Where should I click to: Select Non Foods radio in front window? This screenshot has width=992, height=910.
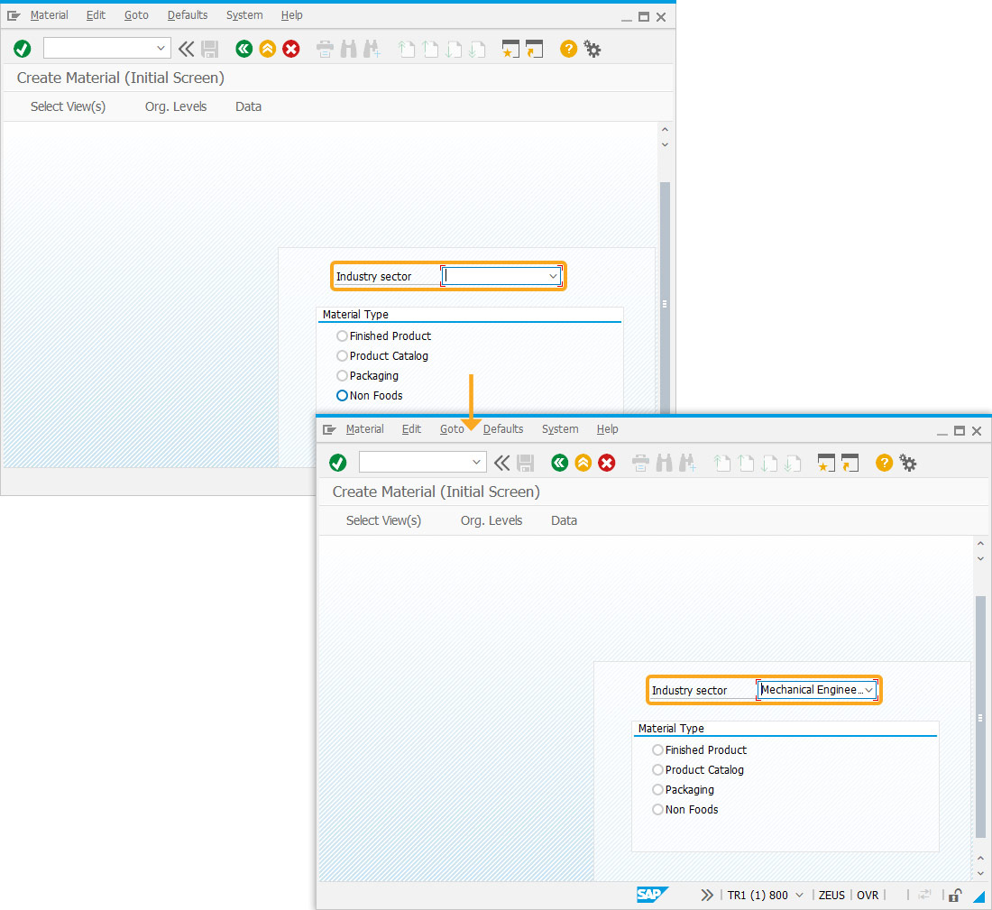point(657,809)
